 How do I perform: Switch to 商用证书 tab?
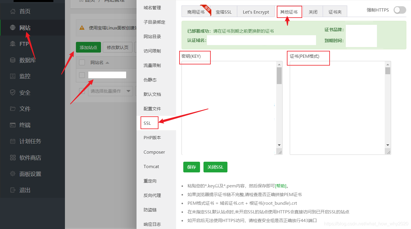point(196,12)
